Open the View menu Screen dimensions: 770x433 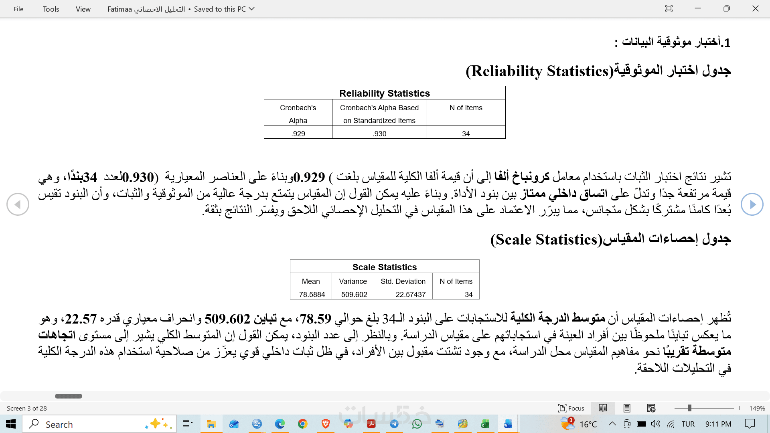coord(83,9)
